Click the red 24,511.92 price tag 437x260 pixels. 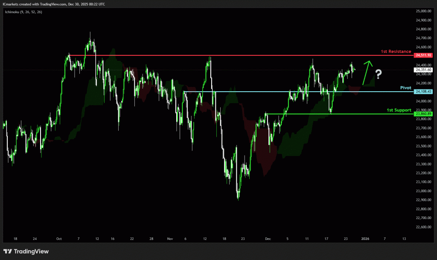click(x=423, y=55)
